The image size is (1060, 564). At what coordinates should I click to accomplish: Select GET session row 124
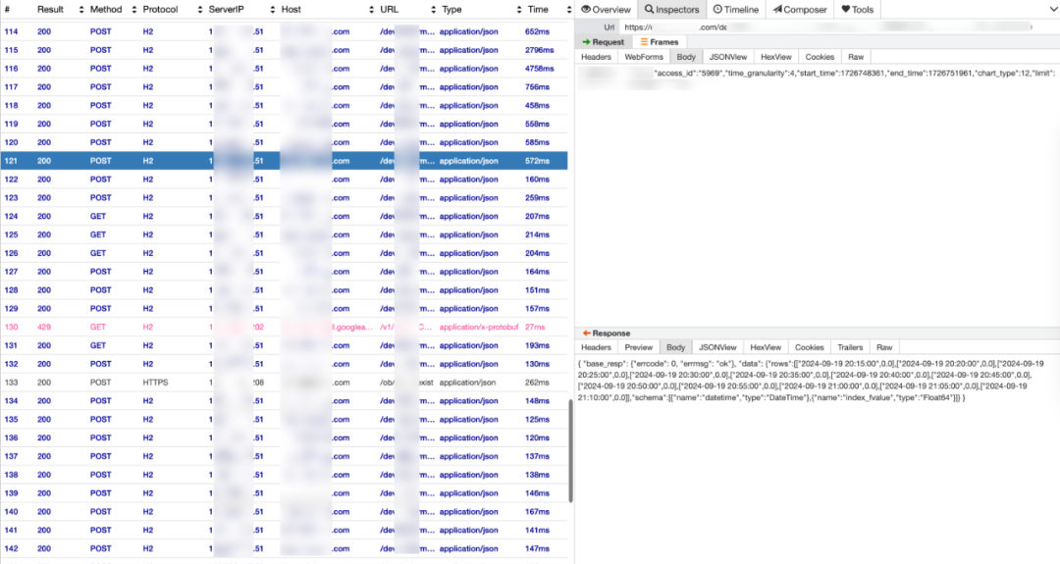[x=284, y=216]
